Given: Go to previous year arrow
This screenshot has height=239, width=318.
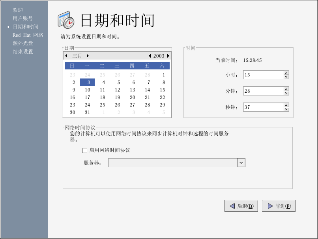Looking at the screenshot, I should (x=150, y=56).
